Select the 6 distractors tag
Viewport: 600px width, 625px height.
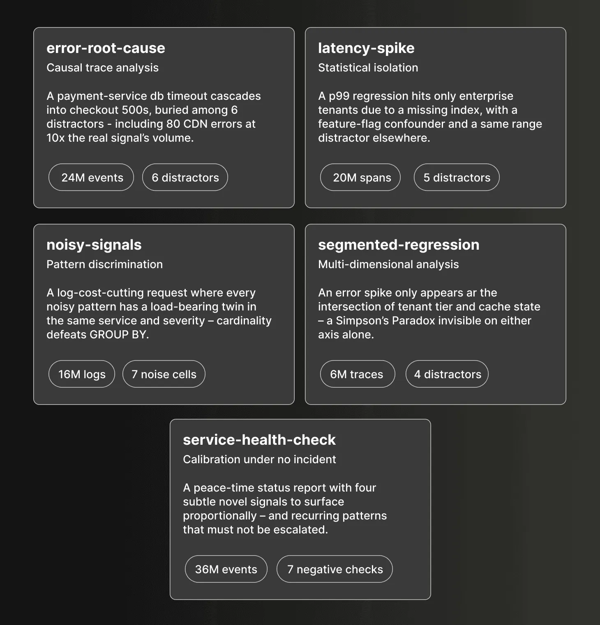click(185, 177)
